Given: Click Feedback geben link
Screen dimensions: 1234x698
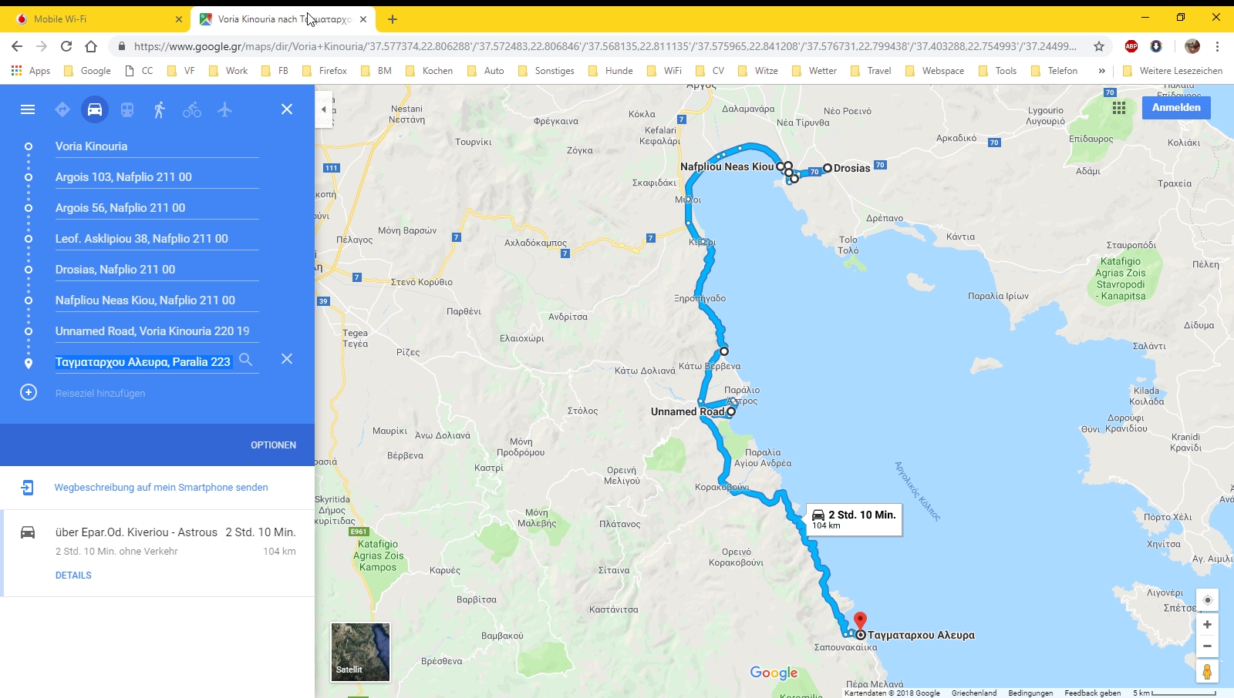Looking at the screenshot, I should [x=1093, y=693].
